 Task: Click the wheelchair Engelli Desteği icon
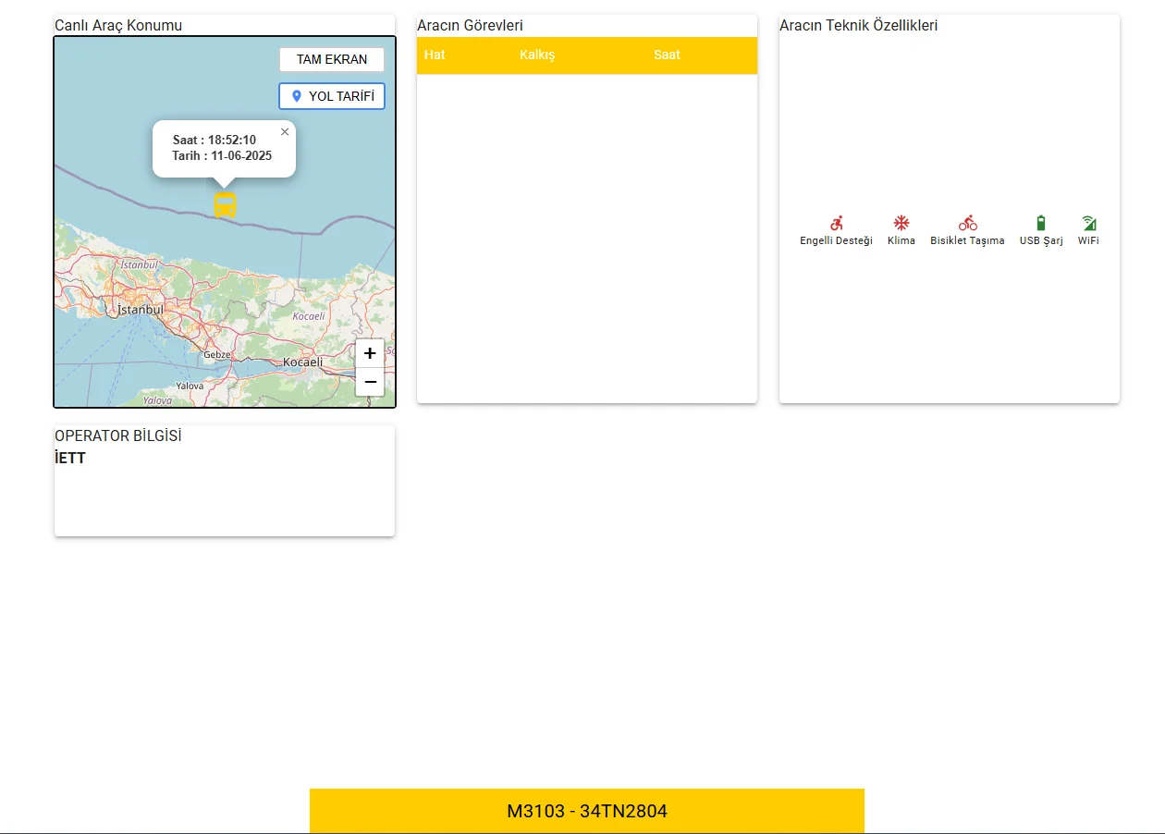click(x=836, y=223)
